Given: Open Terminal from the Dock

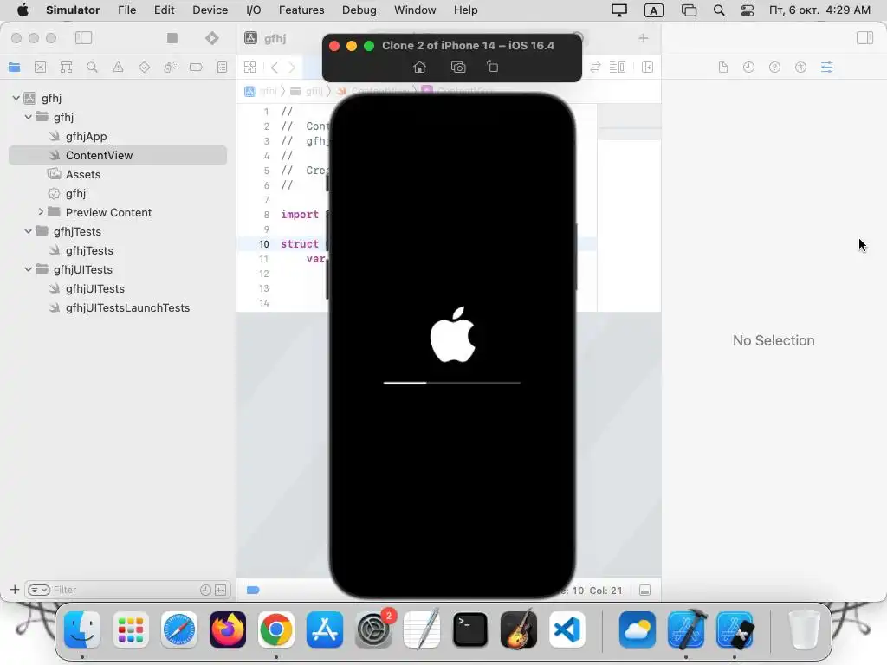Looking at the screenshot, I should [470, 629].
